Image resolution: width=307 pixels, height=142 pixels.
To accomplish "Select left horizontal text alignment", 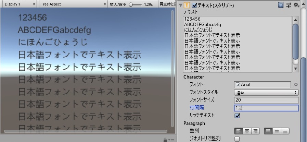I will (x=238, y=131).
